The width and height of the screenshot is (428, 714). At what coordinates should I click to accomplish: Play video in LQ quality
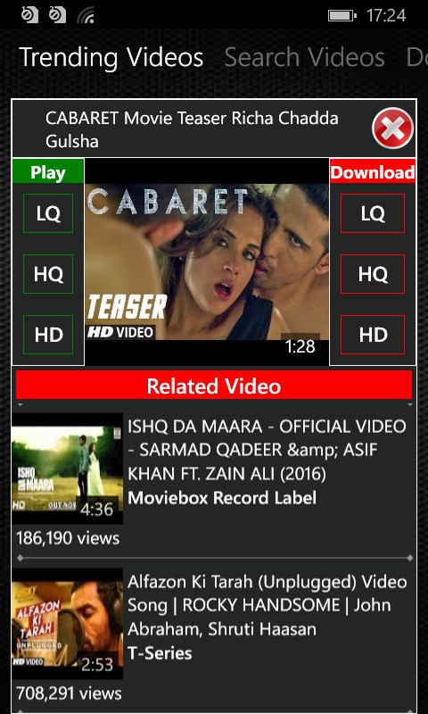(48, 213)
